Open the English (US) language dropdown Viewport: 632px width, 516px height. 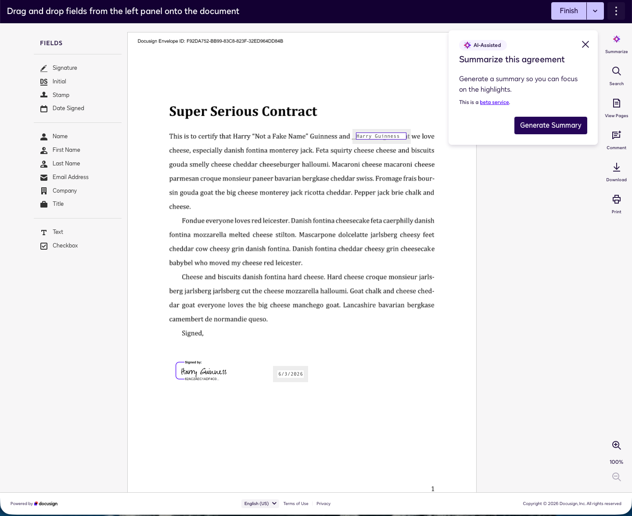point(260,504)
